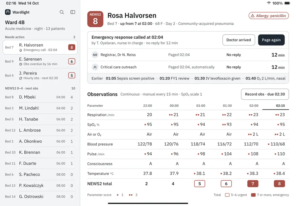296x206 pixels.
Task: Select D. Mbeki in Bed 8
Action: [40, 97]
